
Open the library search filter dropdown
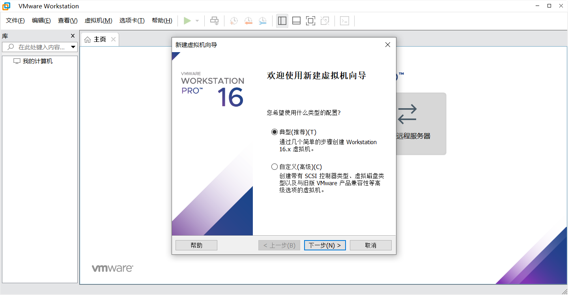tap(73, 47)
